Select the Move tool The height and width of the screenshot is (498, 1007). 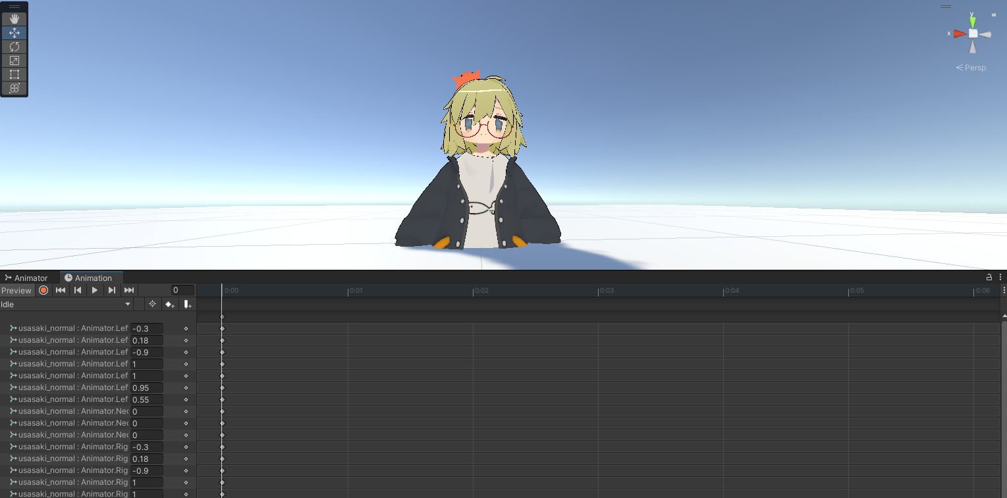14,32
